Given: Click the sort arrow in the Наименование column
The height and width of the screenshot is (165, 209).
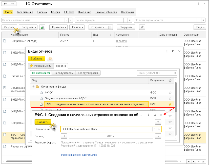Looking at the screenshot, I should tap(55, 35).
